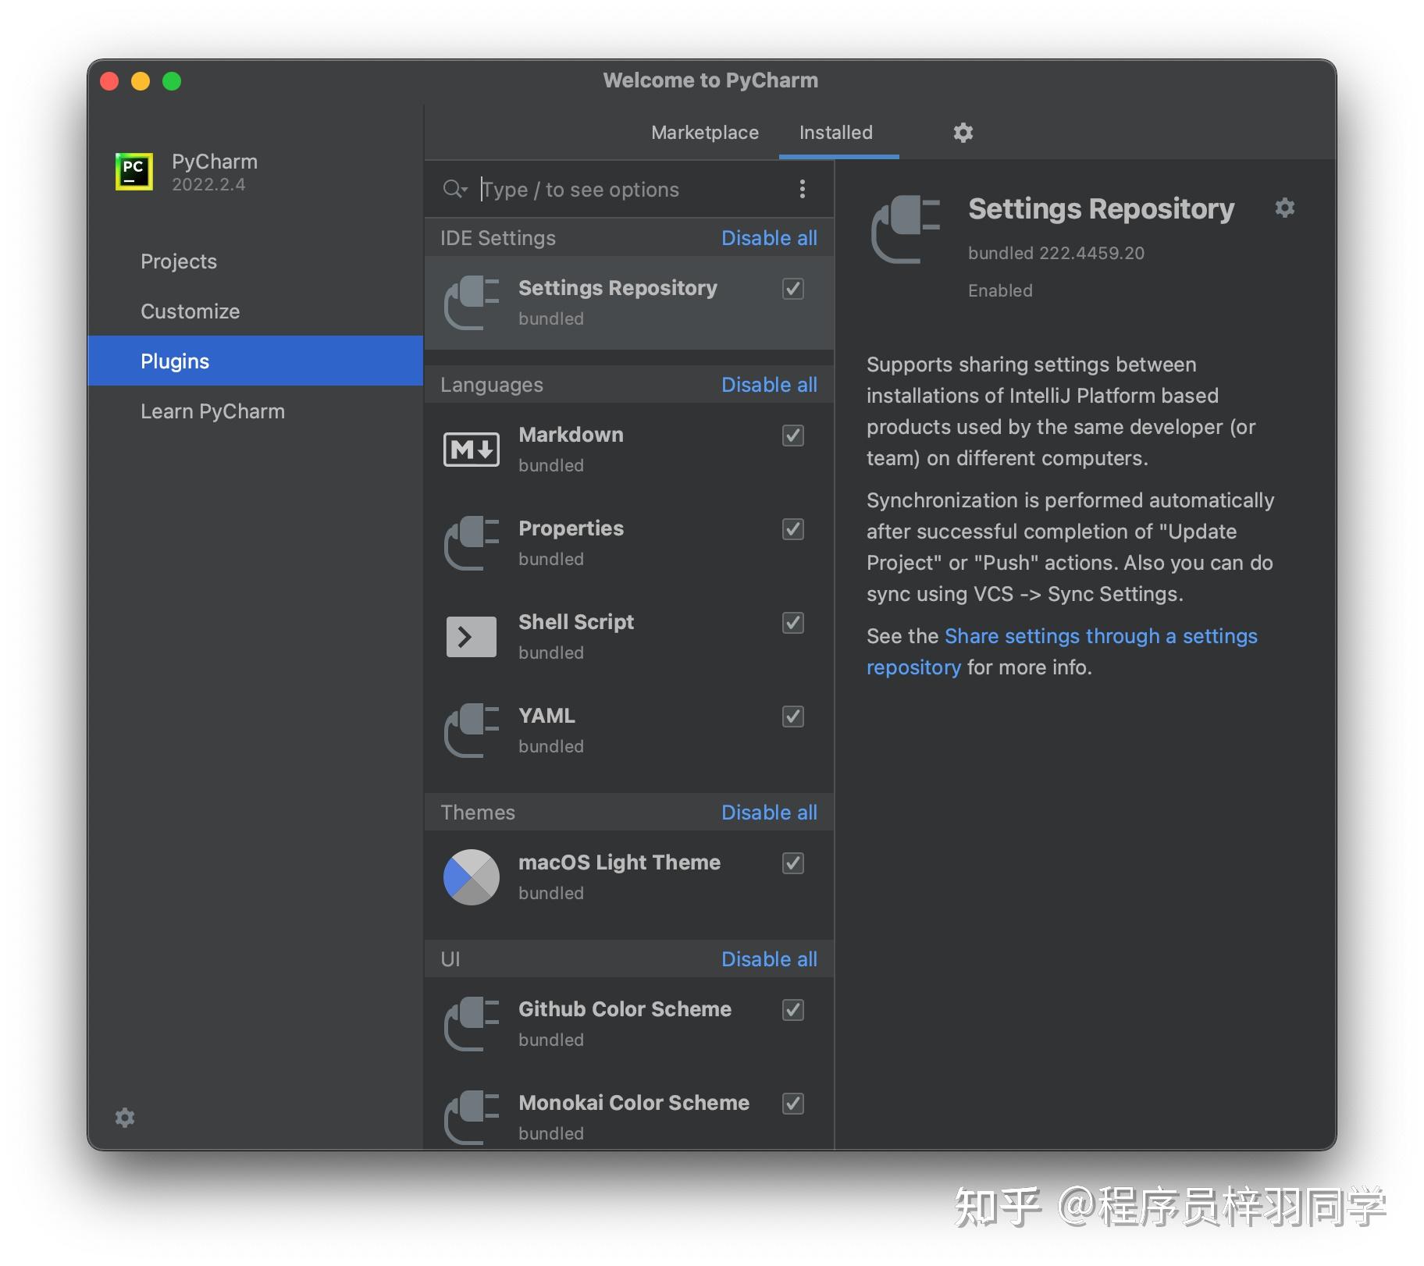Viewport: 1424px width, 1266px height.
Task: Open Projects in the sidebar
Action: (255, 261)
